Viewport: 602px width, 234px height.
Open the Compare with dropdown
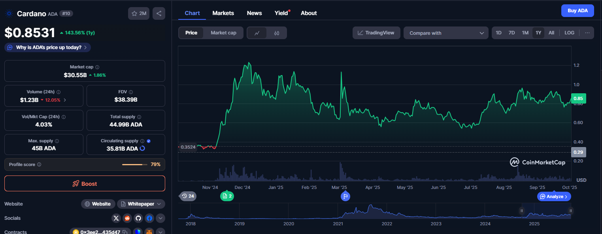click(x=447, y=33)
